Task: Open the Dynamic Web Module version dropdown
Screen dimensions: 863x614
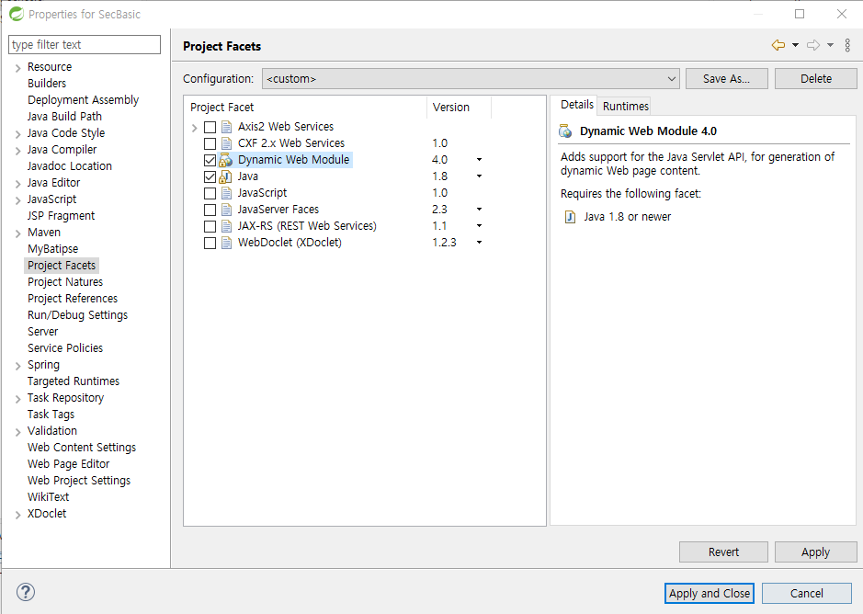Action: click(x=479, y=160)
